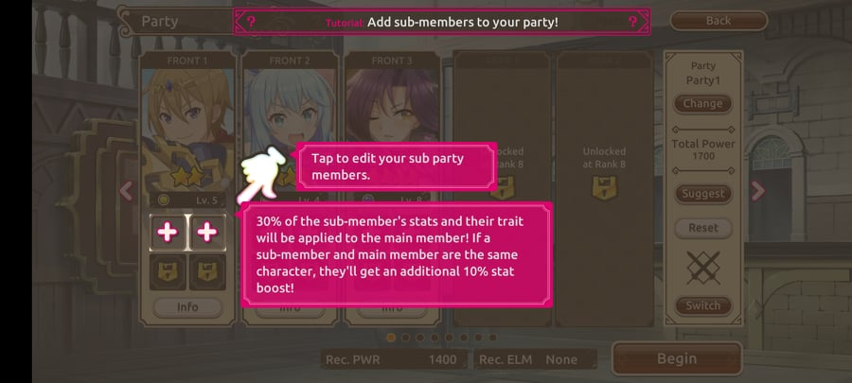Tap the first locked sub slot under Front 1
The height and width of the screenshot is (383, 852).
coord(168,272)
